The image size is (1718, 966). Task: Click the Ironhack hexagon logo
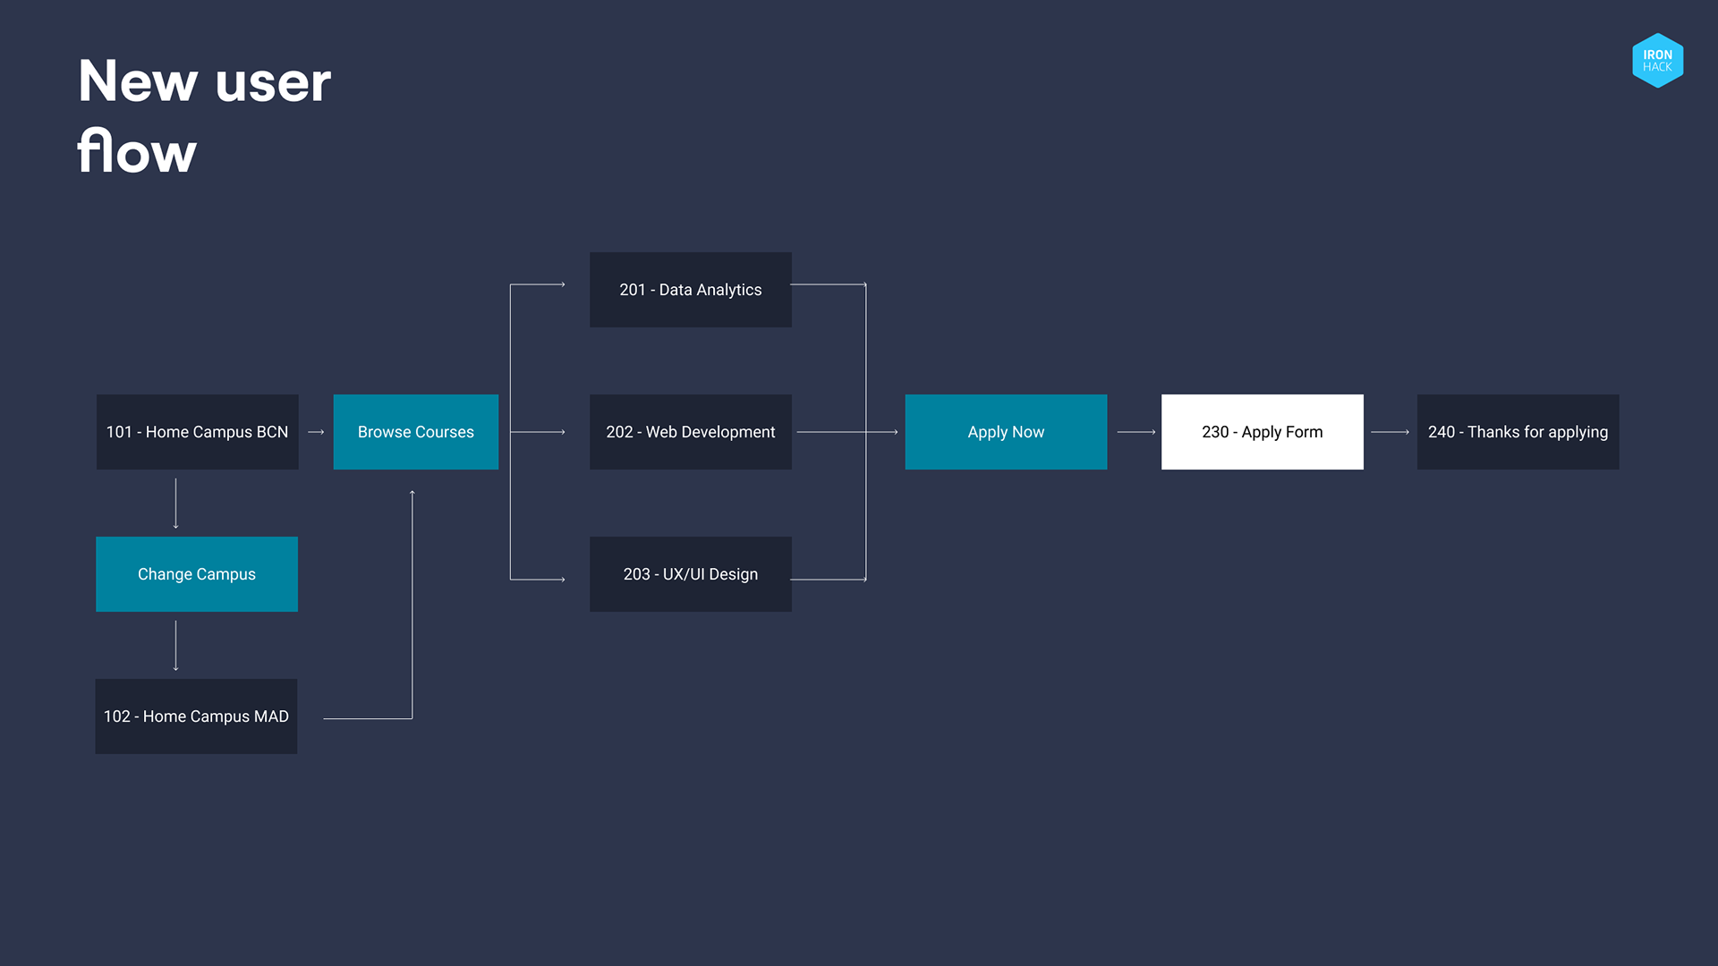click(1657, 61)
